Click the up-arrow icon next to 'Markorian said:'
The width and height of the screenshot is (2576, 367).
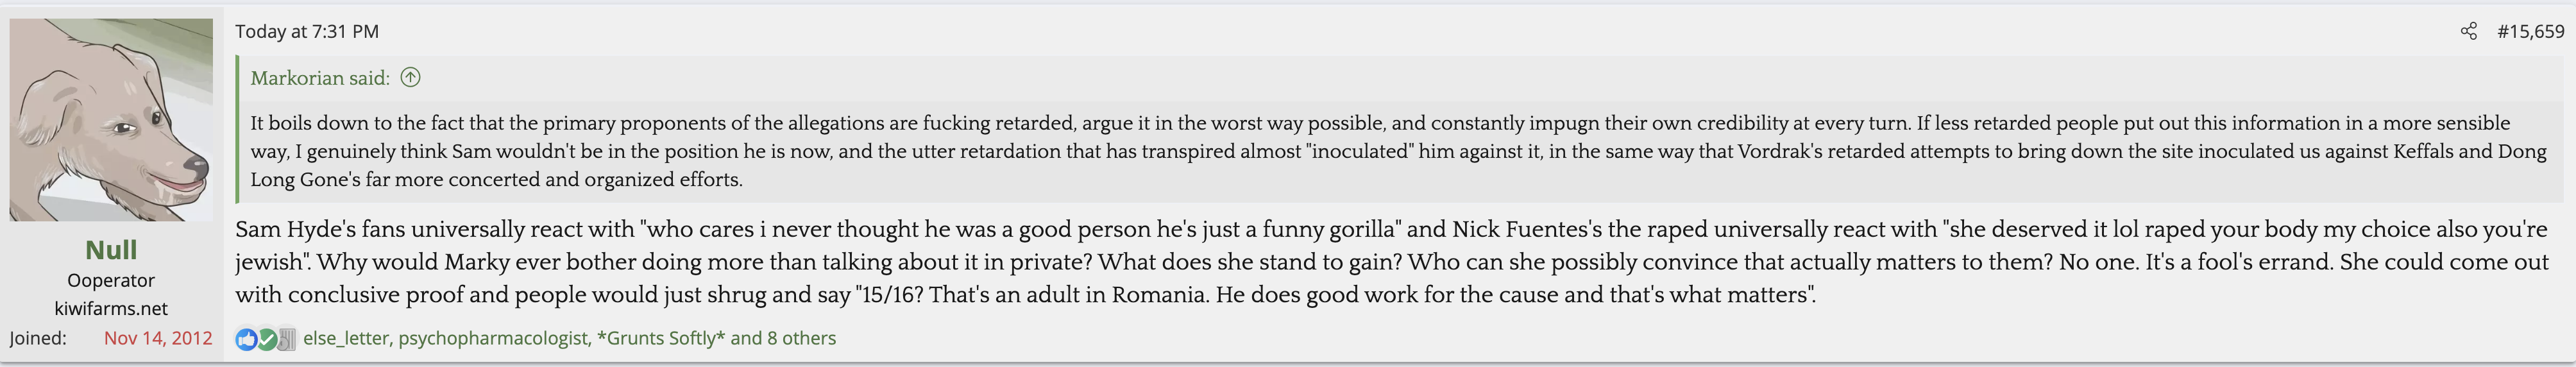point(410,77)
